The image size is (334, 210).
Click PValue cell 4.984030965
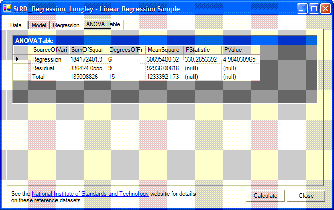click(x=241, y=59)
